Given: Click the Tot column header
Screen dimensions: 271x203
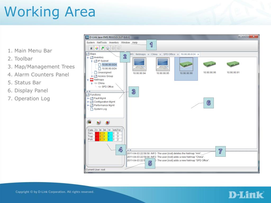Looking at the screenshot, I should click(120, 130).
